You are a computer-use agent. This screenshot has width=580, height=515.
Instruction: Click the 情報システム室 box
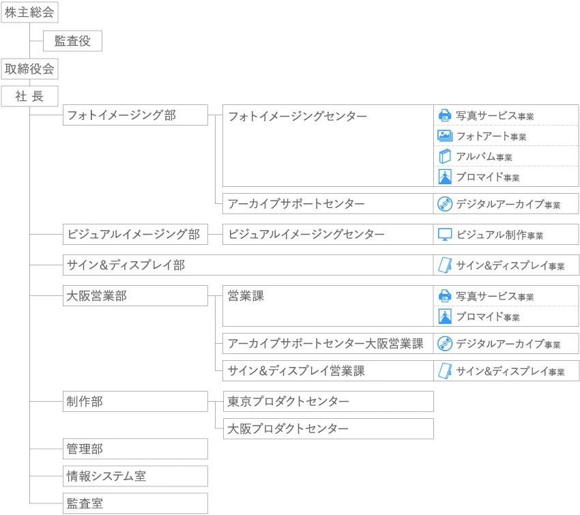click(135, 476)
